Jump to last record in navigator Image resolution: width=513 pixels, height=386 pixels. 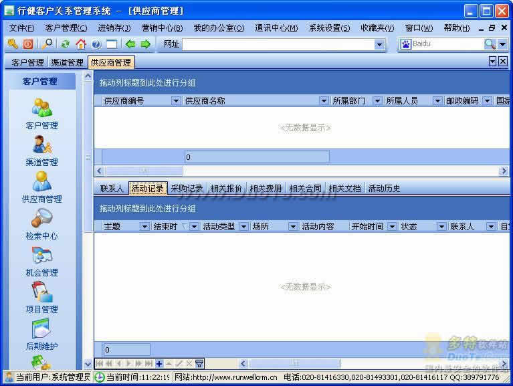coord(149,363)
